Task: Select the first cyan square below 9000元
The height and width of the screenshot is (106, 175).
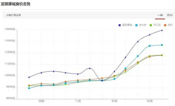Action: pyautogui.click(x=29, y=88)
